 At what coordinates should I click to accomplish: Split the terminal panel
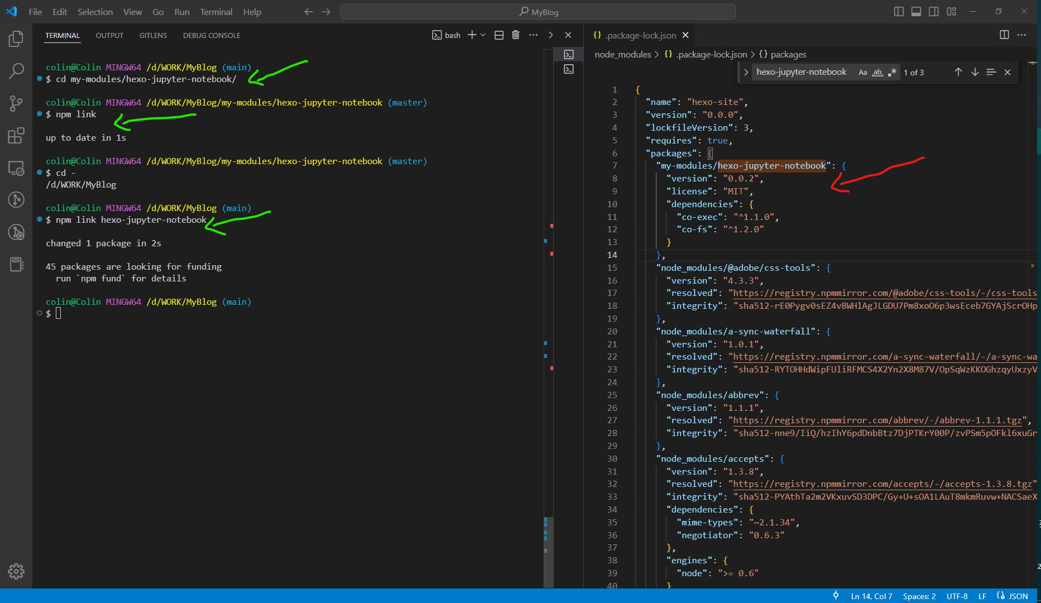coord(499,35)
